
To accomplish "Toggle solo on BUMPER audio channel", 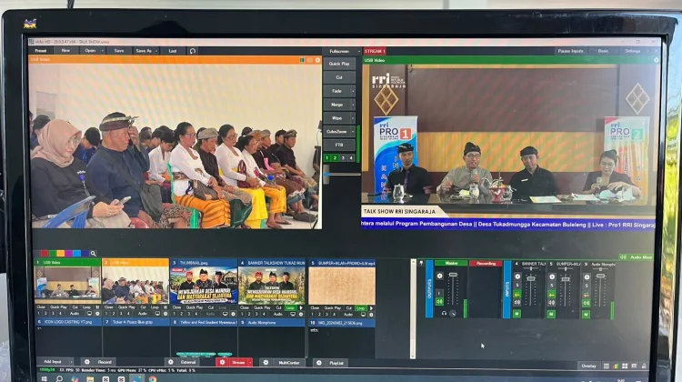I will click(552, 286).
